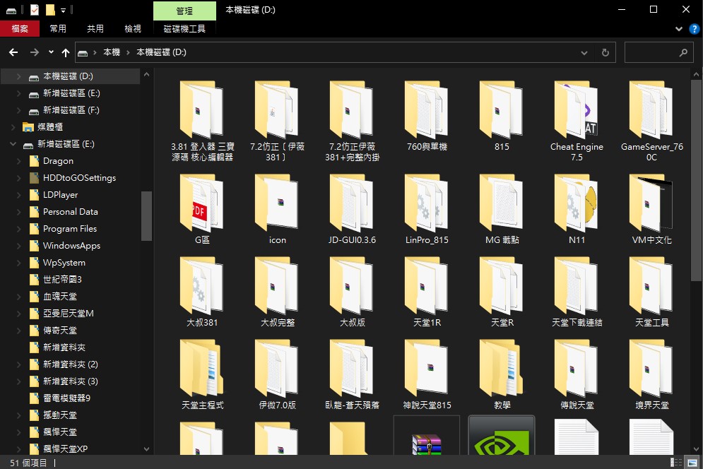This screenshot has width=703, height=469.
Task: Go back with the left arrow
Action: [x=13, y=52]
